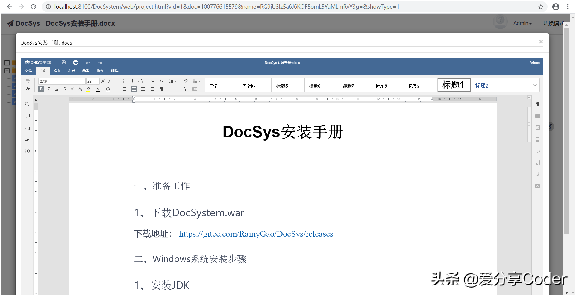576x295 pixels.
Task: Open the Comments panel in the left sidebar
Action: (x=27, y=116)
